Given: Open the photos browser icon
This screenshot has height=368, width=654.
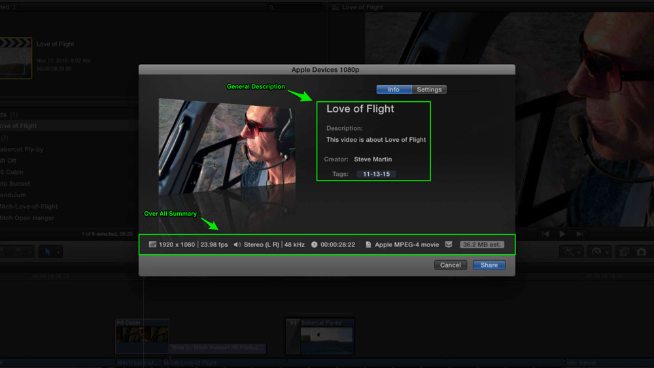Looking at the screenshot, I should click(624, 252).
